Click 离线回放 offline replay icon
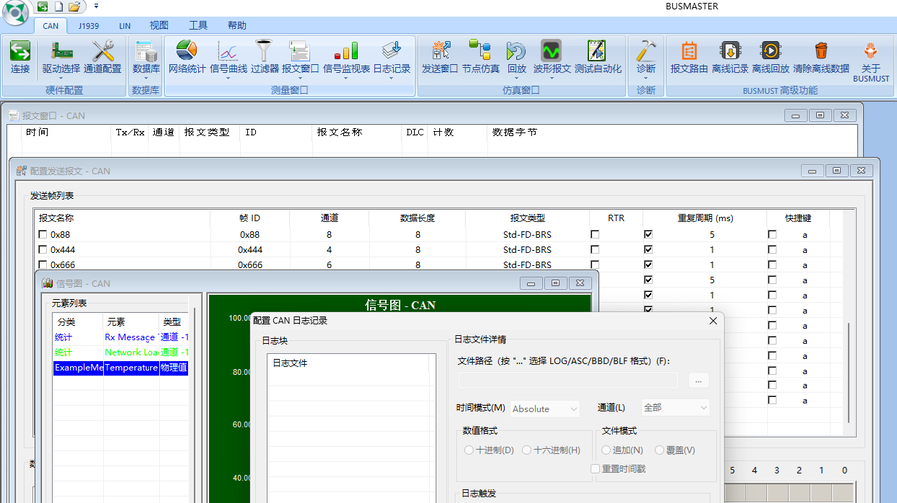The height and width of the screenshot is (503, 897). pyautogui.click(x=771, y=52)
